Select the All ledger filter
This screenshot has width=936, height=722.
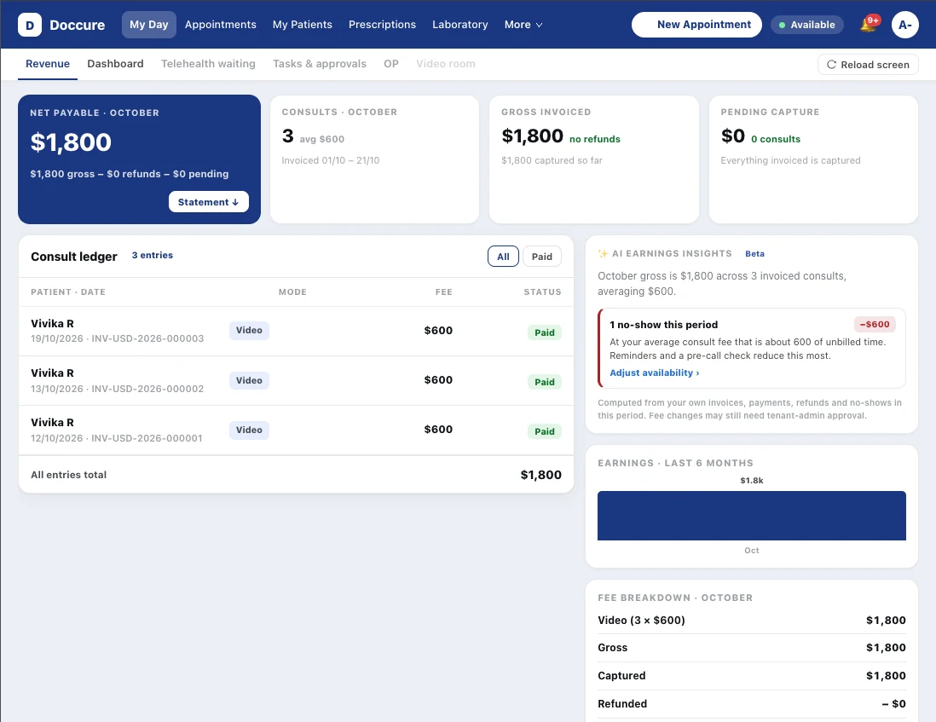[x=503, y=257]
